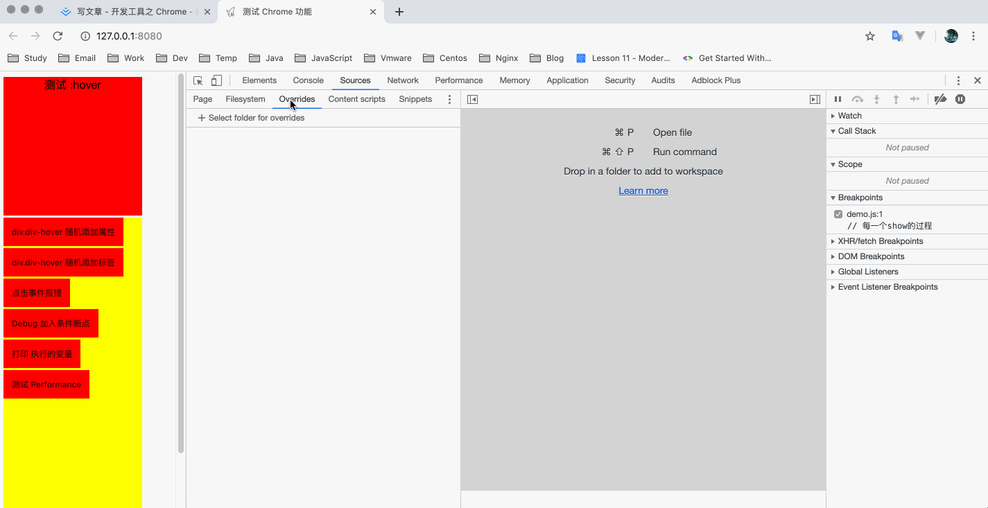Open the Get Started With bookmark
This screenshot has height=508, width=988.
[727, 58]
